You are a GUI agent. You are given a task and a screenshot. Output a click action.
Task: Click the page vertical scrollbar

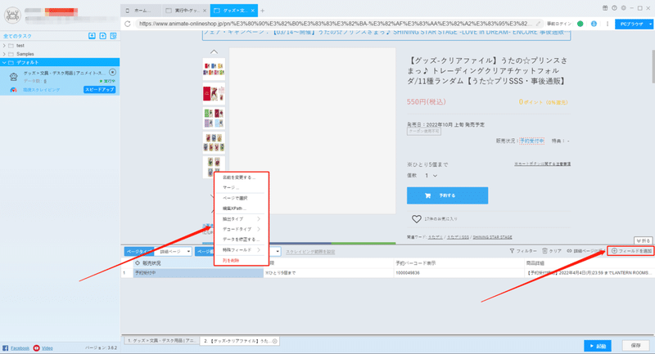point(652,67)
